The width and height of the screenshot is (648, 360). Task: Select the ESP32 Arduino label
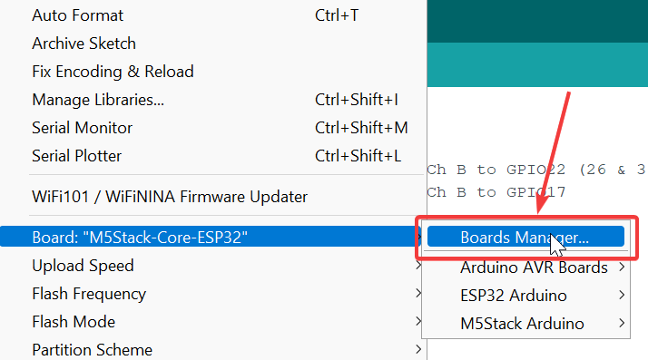click(514, 296)
